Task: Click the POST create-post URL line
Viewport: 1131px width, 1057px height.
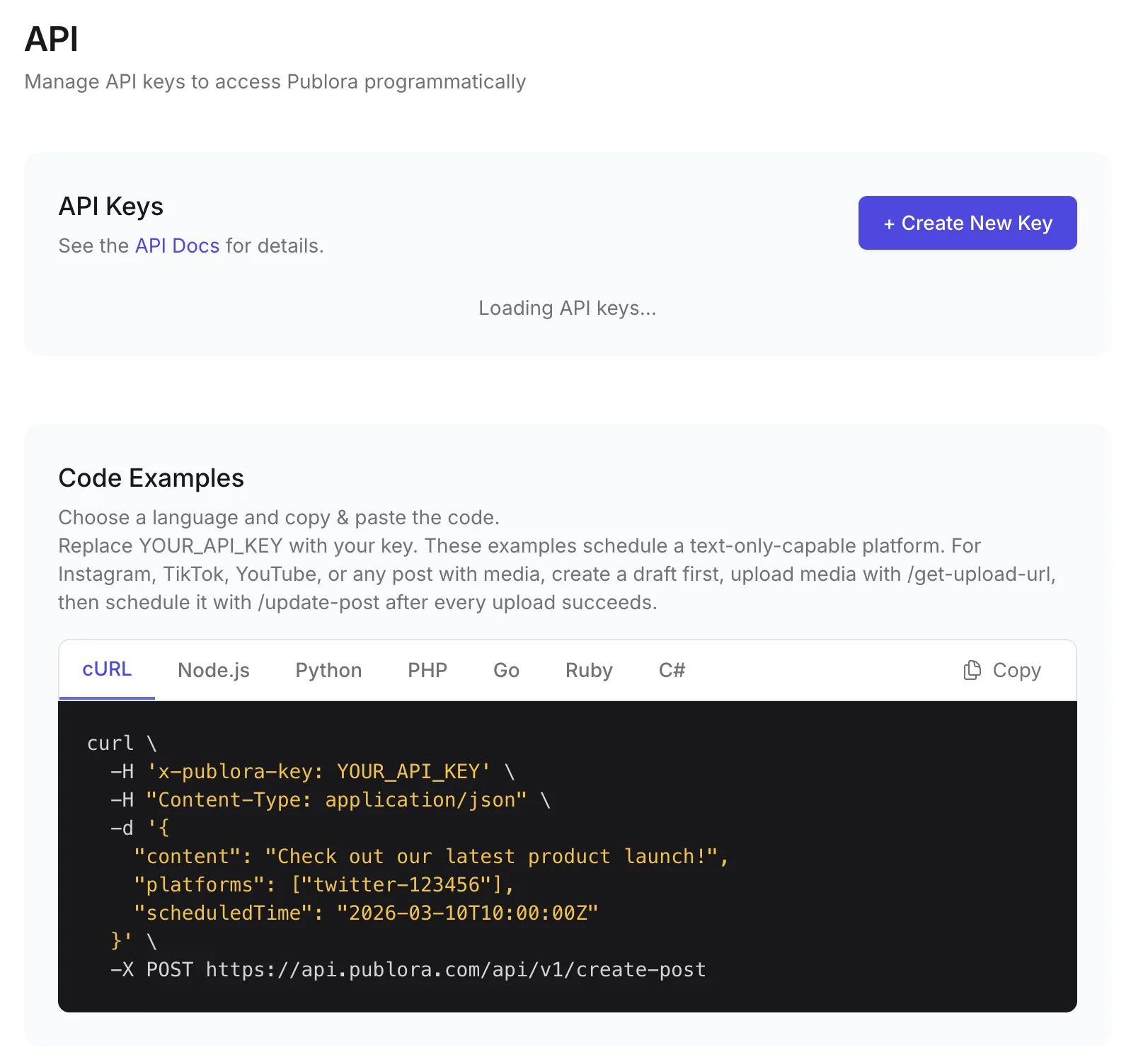Action: click(x=408, y=969)
